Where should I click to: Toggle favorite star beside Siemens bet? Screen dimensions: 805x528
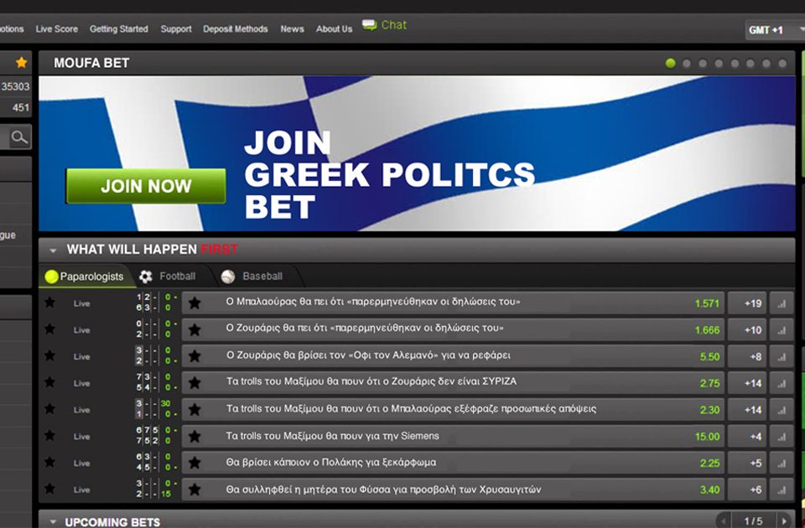tap(195, 437)
